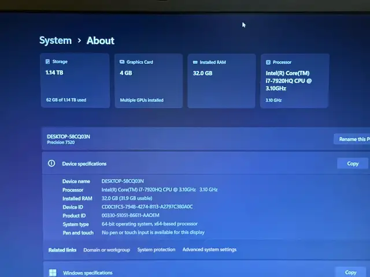Click the 3.10 GHz text in Processor card

[273, 100]
